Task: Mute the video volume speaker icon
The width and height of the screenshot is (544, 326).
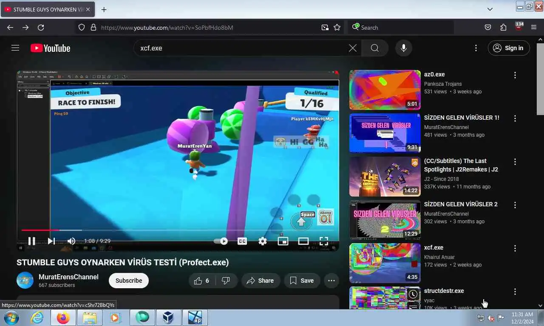Action: 71,241
